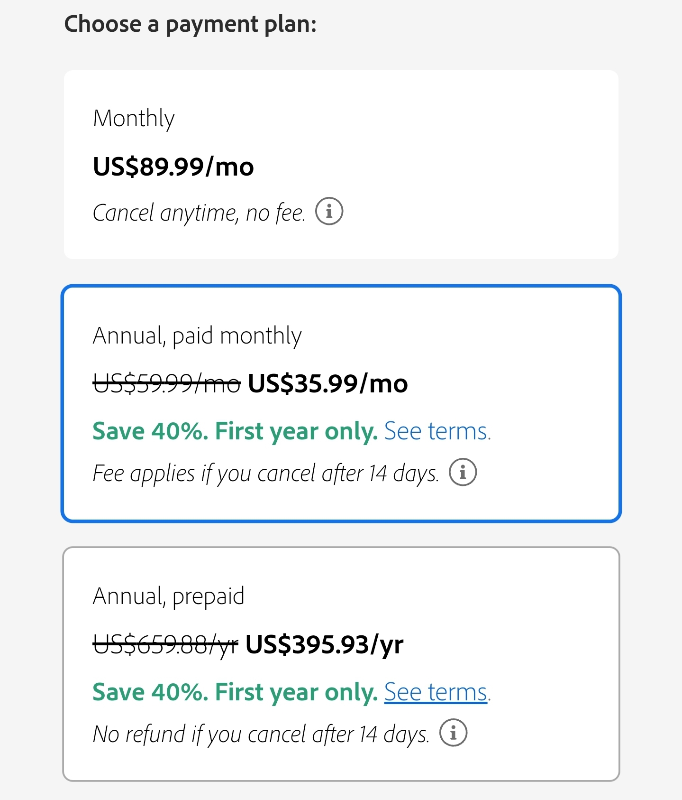Click the US$35.99/mo discounted price
This screenshot has width=682, height=800.
[x=327, y=383]
